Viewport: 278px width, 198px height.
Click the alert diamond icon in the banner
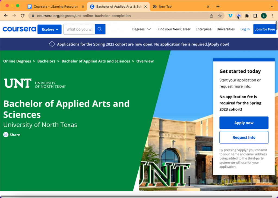pyautogui.click(x=52, y=44)
